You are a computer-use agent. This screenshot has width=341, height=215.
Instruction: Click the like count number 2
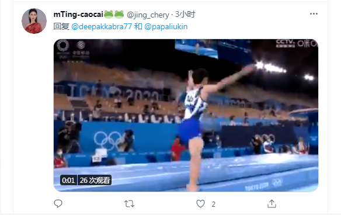click(x=214, y=204)
